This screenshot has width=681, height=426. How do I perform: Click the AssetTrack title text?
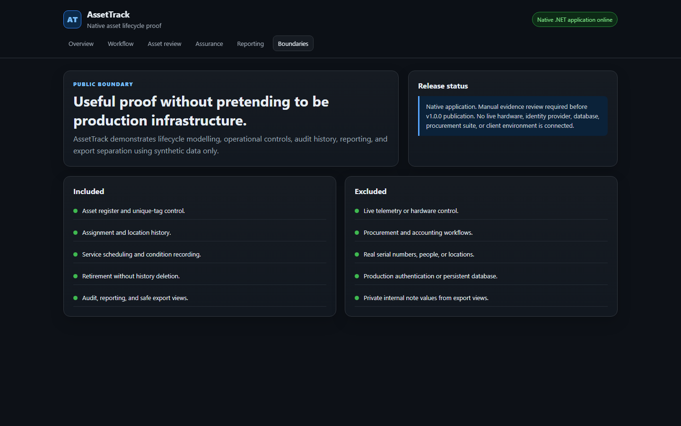108,15
